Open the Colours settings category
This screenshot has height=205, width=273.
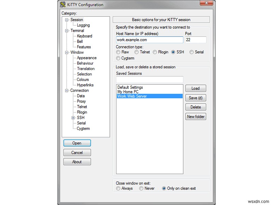(83, 80)
